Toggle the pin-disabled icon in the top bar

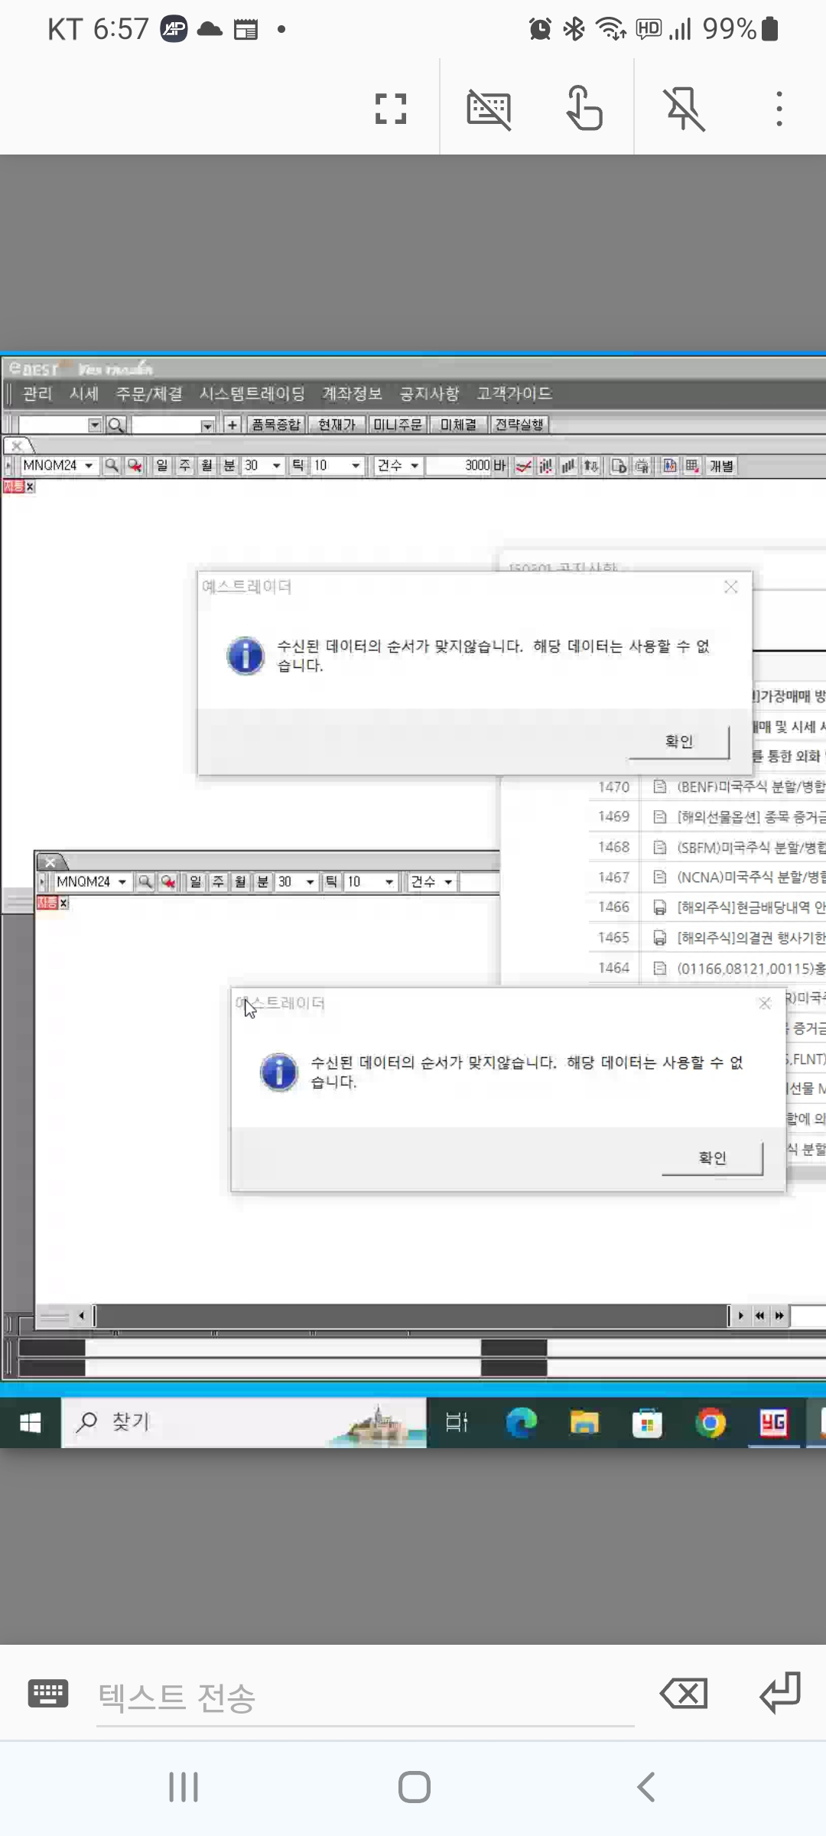[684, 109]
